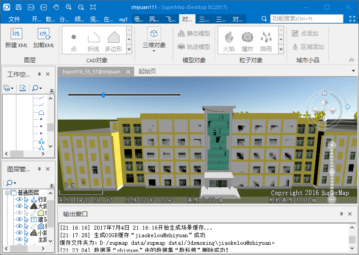Pin the layer manager (图层管...) panel

click(40, 169)
